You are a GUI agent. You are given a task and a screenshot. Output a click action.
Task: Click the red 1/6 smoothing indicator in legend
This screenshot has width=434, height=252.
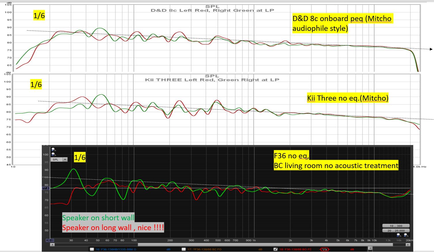click(324, 249)
